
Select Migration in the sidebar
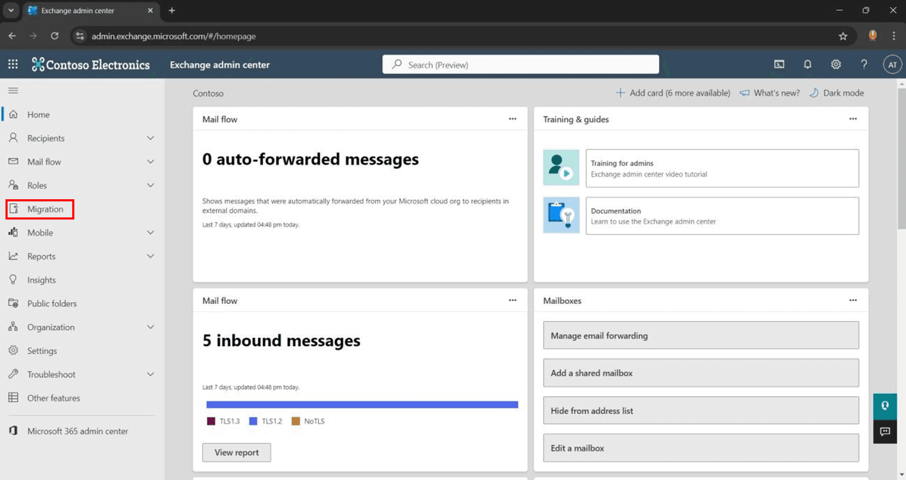(45, 209)
